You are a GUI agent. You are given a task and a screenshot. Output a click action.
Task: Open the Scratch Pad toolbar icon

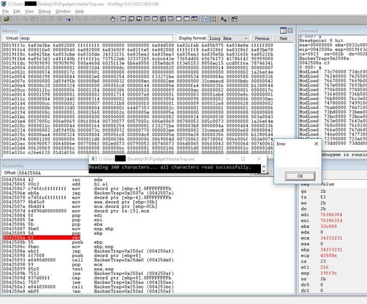click(179, 19)
